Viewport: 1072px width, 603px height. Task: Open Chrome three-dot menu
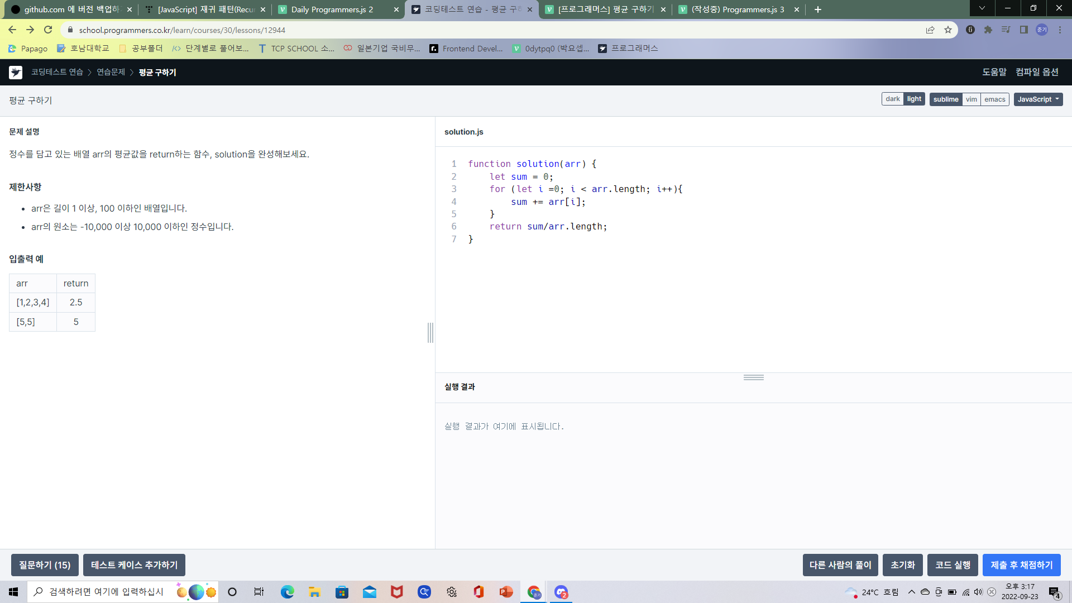pyautogui.click(x=1060, y=30)
